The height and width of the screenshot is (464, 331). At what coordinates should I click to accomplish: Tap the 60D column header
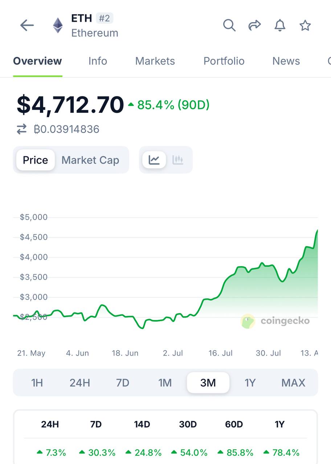click(x=234, y=424)
